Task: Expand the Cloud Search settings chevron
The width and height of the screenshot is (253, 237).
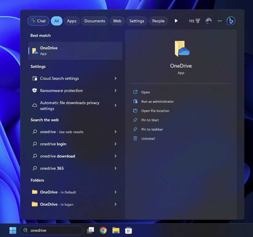Action: (x=116, y=78)
